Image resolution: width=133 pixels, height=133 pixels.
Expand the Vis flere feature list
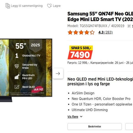73,117
